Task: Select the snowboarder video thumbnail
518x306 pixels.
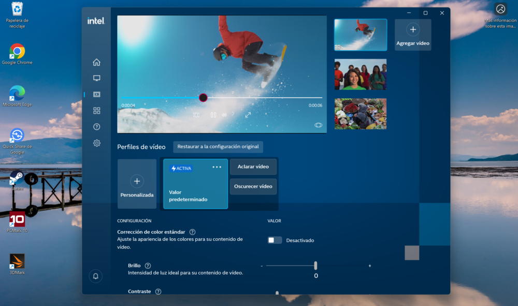Action: click(361, 35)
